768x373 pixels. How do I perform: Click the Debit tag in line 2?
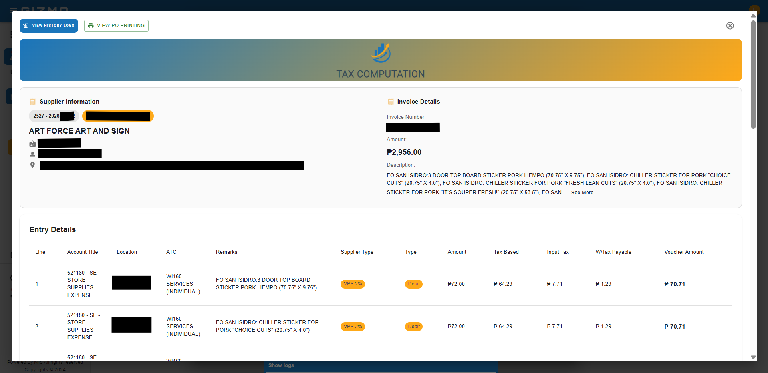pyautogui.click(x=414, y=327)
